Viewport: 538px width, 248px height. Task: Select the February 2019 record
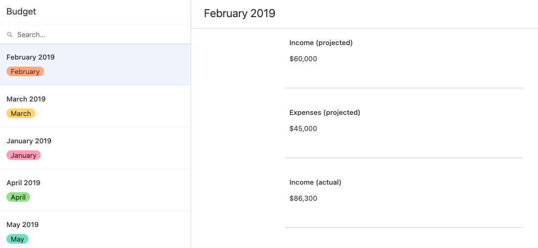click(96, 64)
